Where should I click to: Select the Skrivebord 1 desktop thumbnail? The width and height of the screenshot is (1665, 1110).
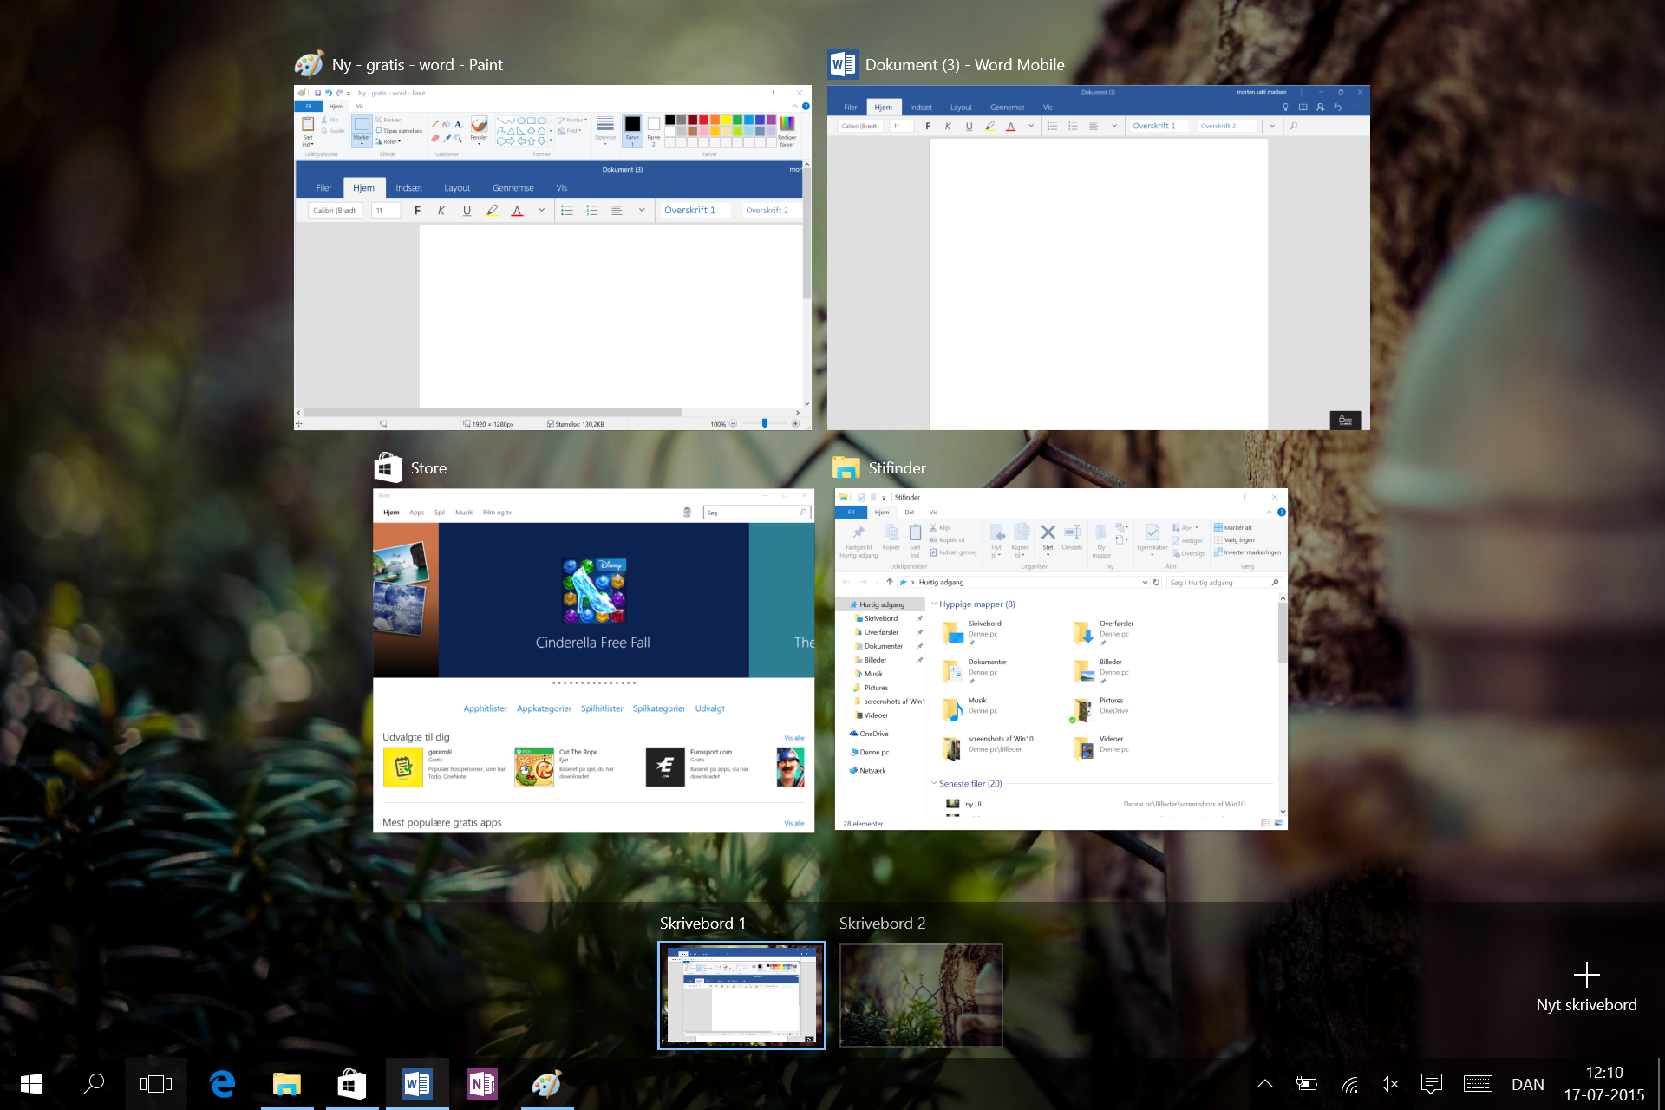(x=741, y=995)
